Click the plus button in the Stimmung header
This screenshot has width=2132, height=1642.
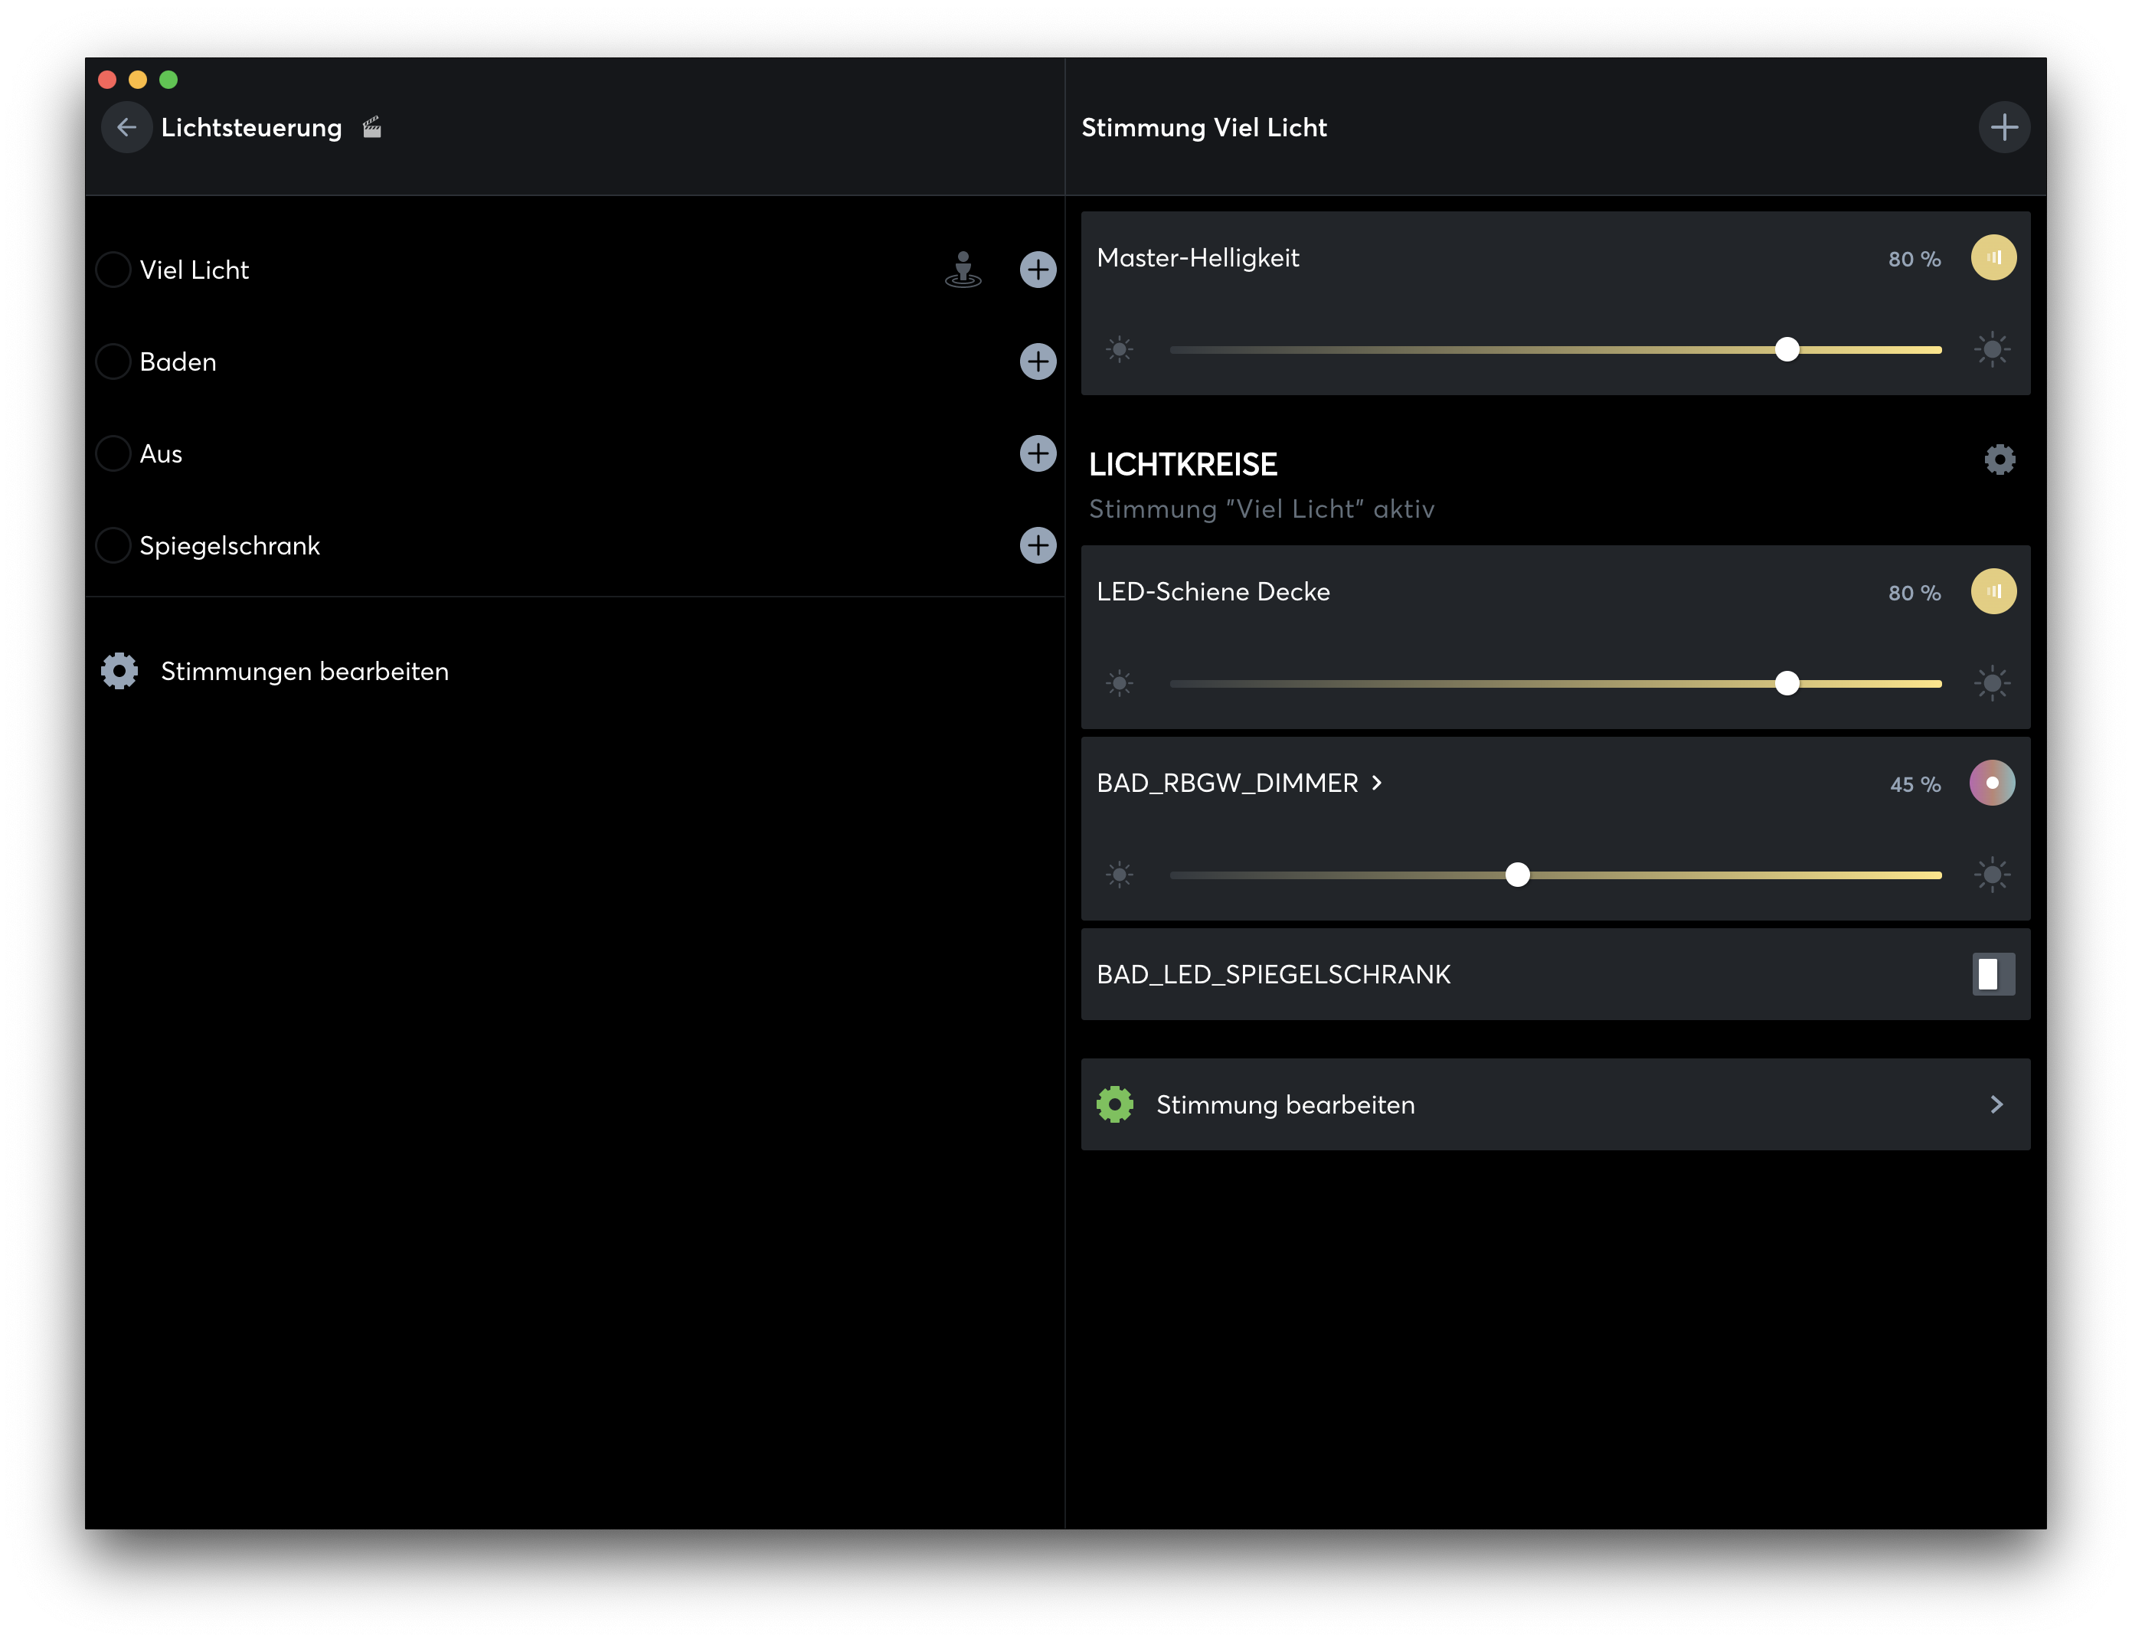[2003, 127]
